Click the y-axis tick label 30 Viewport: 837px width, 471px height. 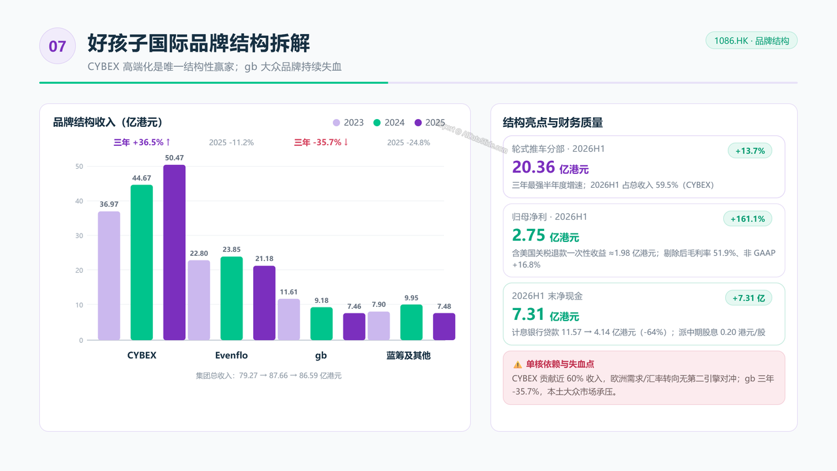pyautogui.click(x=79, y=235)
